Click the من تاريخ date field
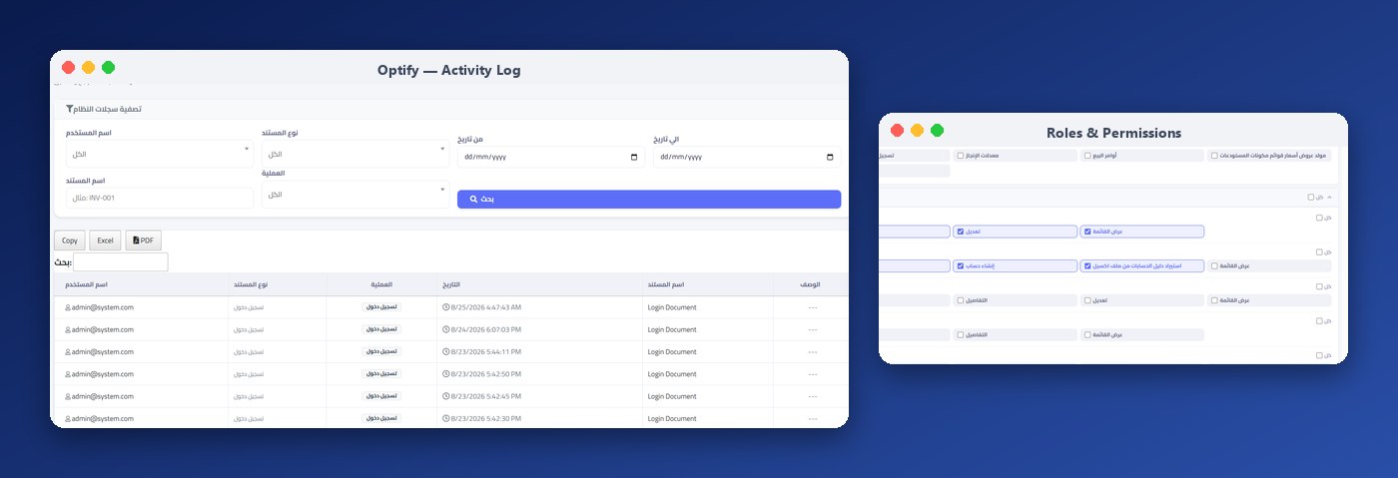The width and height of the screenshot is (1398, 478). (551, 158)
